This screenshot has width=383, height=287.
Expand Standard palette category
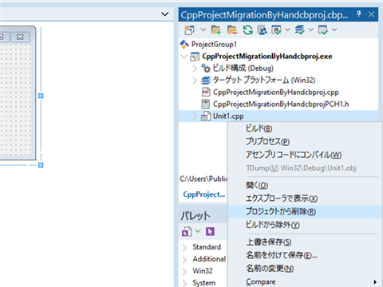pos(184,247)
